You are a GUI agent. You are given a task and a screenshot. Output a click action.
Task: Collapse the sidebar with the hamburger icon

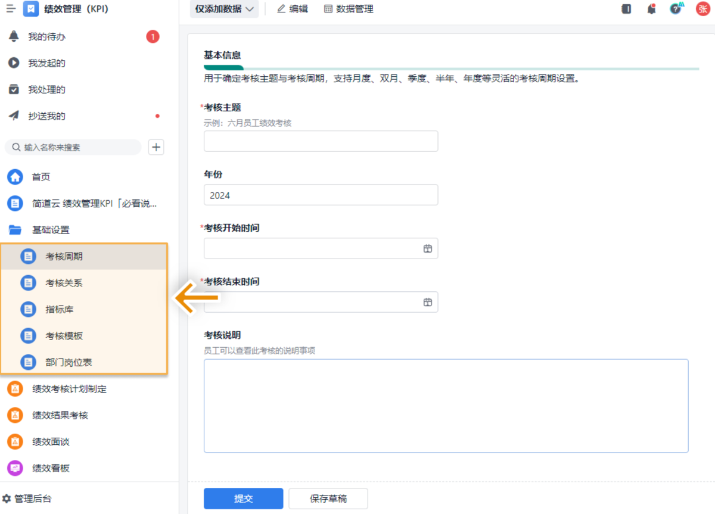pos(10,9)
